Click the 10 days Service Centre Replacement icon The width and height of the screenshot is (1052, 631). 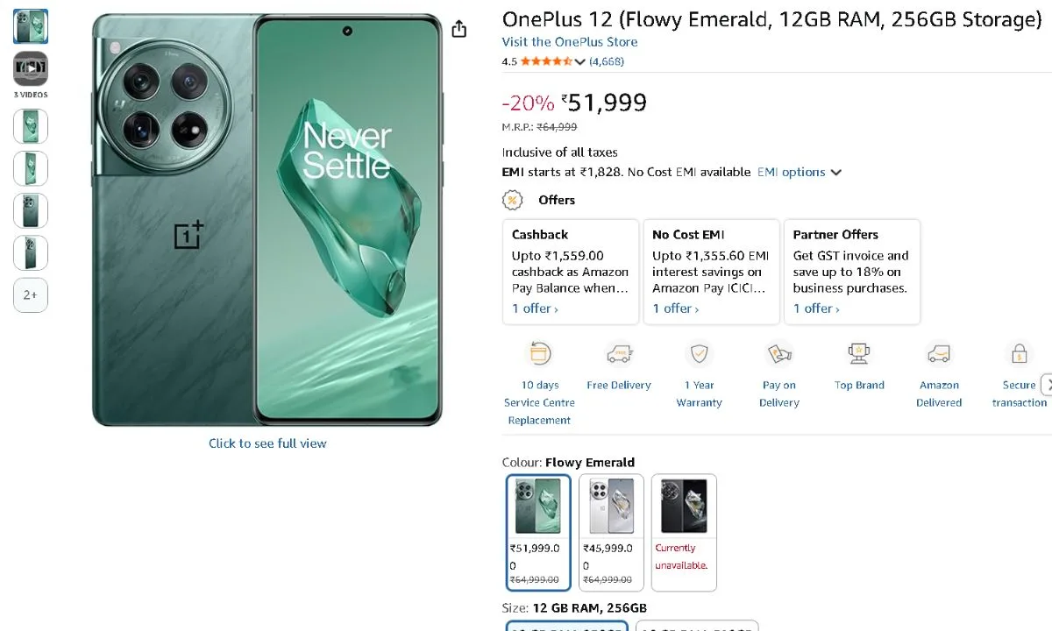click(539, 354)
